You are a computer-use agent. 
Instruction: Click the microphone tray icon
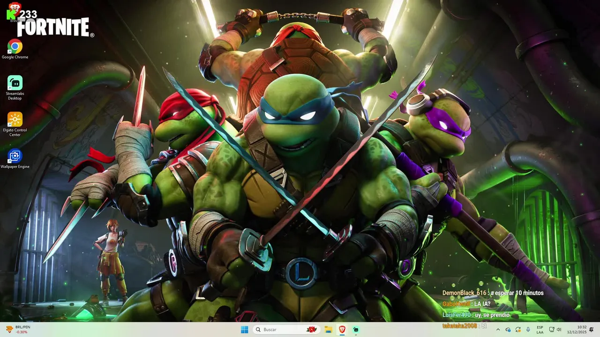528,330
